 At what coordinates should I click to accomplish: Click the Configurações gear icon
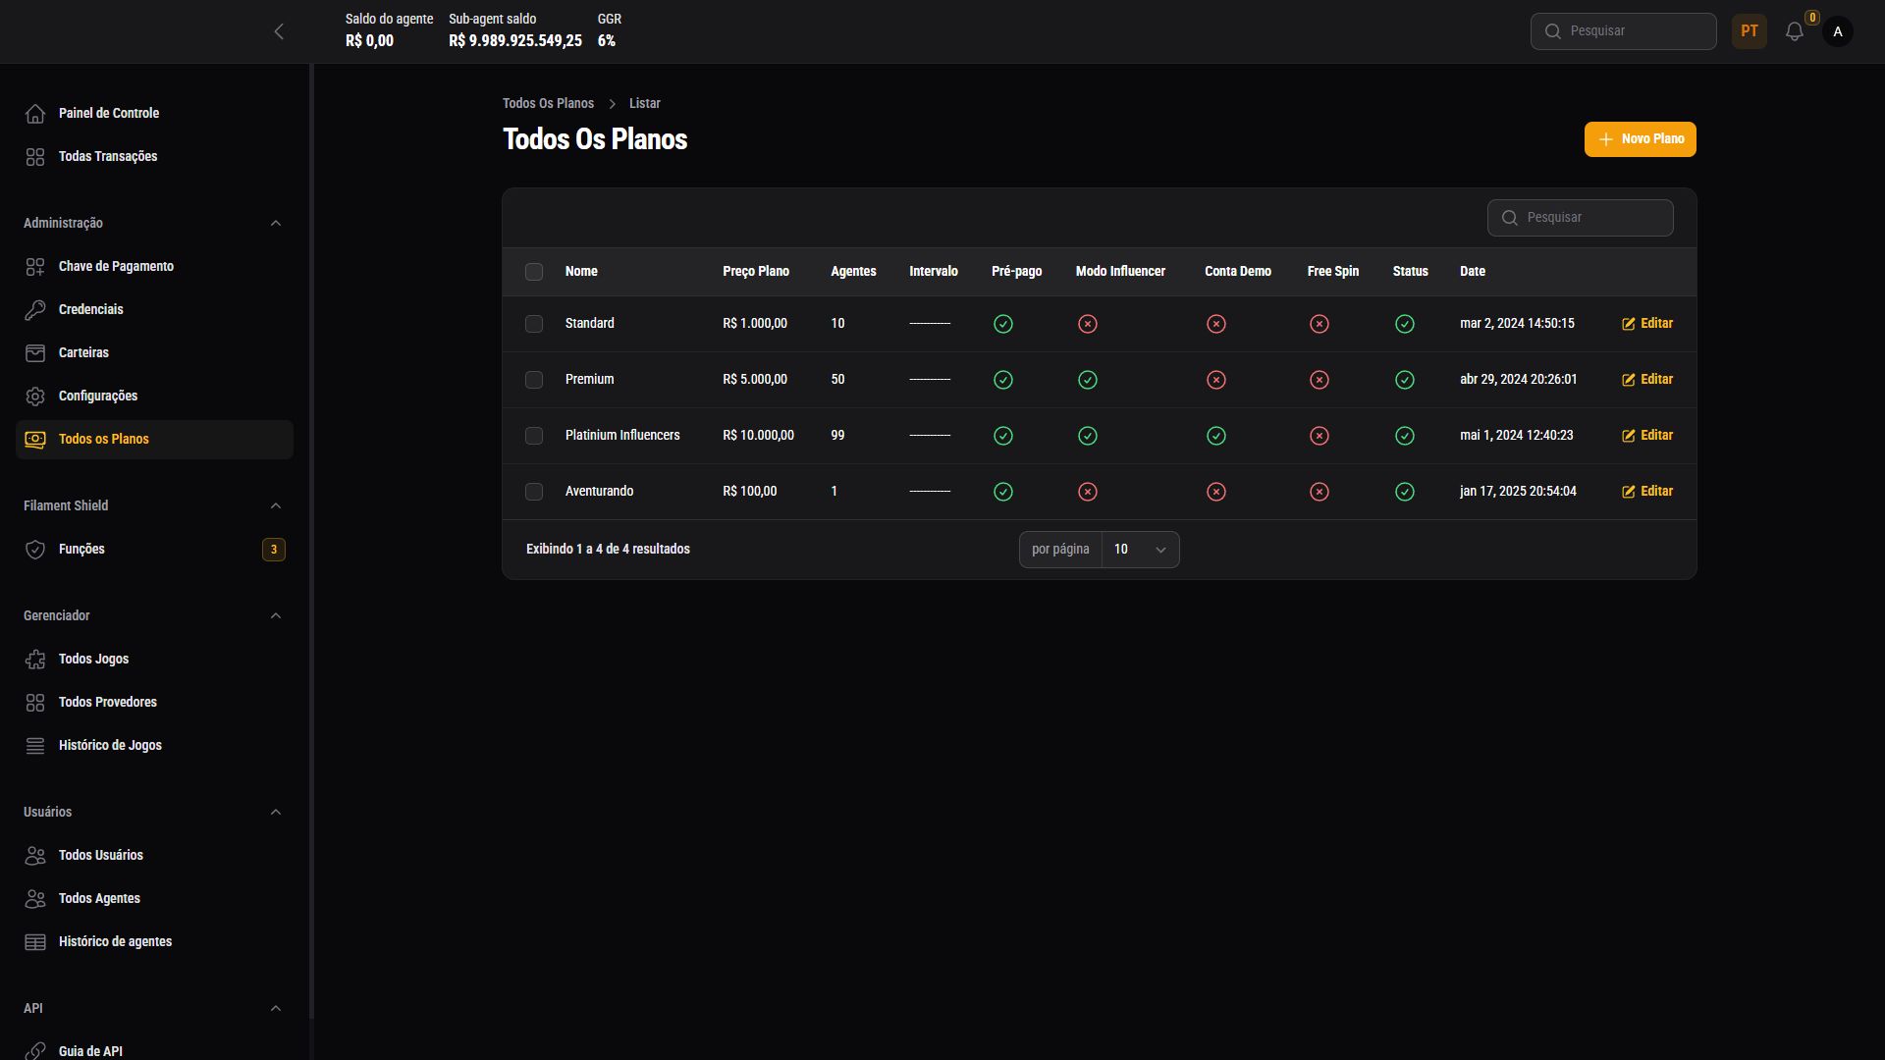coord(35,397)
